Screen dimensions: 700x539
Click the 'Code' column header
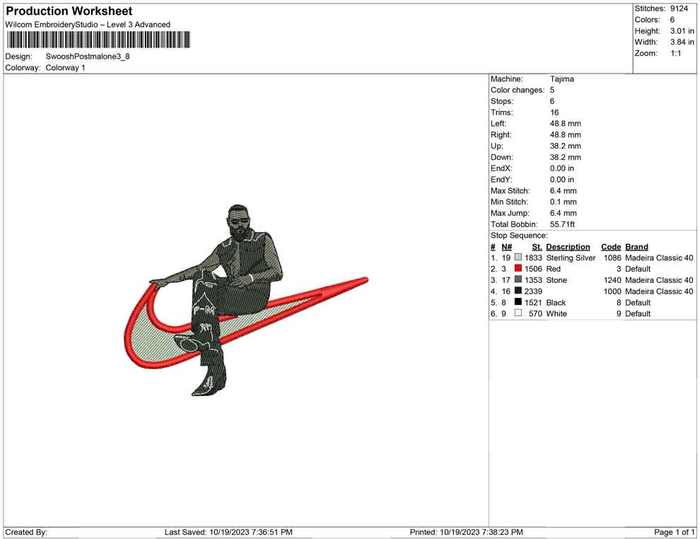[611, 247]
